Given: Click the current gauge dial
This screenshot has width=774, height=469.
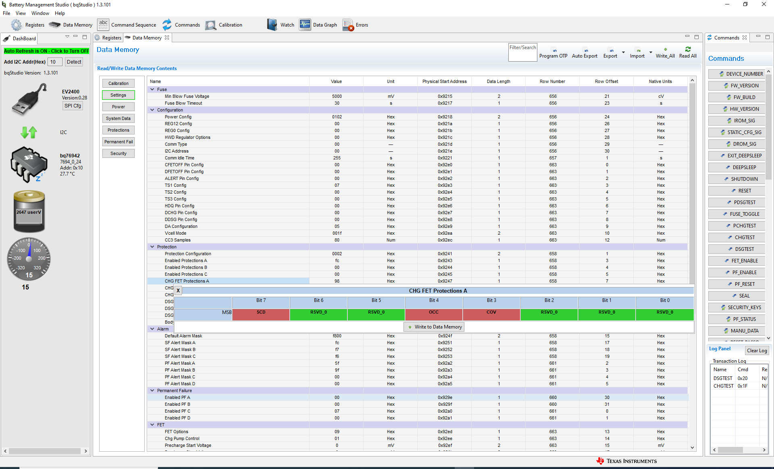Looking at the screenshot, I should (x=29, y=259).
